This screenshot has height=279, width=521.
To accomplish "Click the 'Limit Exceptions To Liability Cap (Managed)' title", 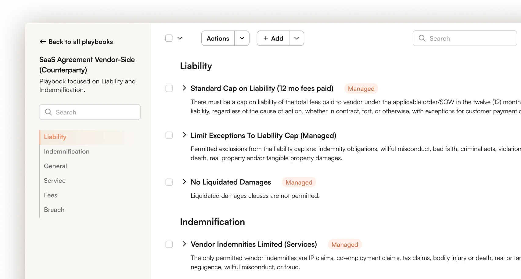I will click(264, 135).
